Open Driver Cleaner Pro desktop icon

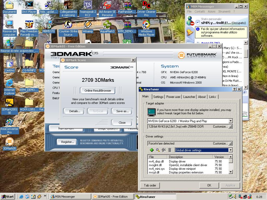pos(146,9)
